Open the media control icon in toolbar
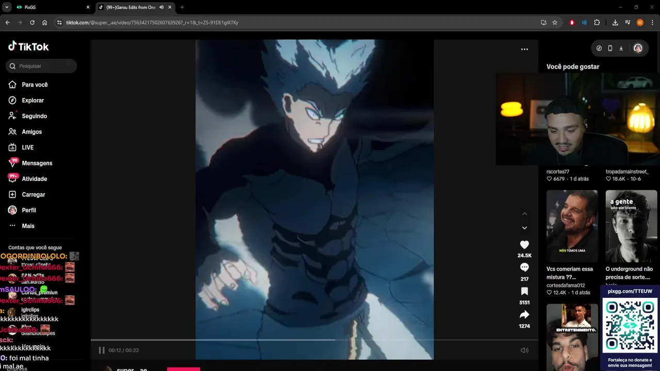 628,23
